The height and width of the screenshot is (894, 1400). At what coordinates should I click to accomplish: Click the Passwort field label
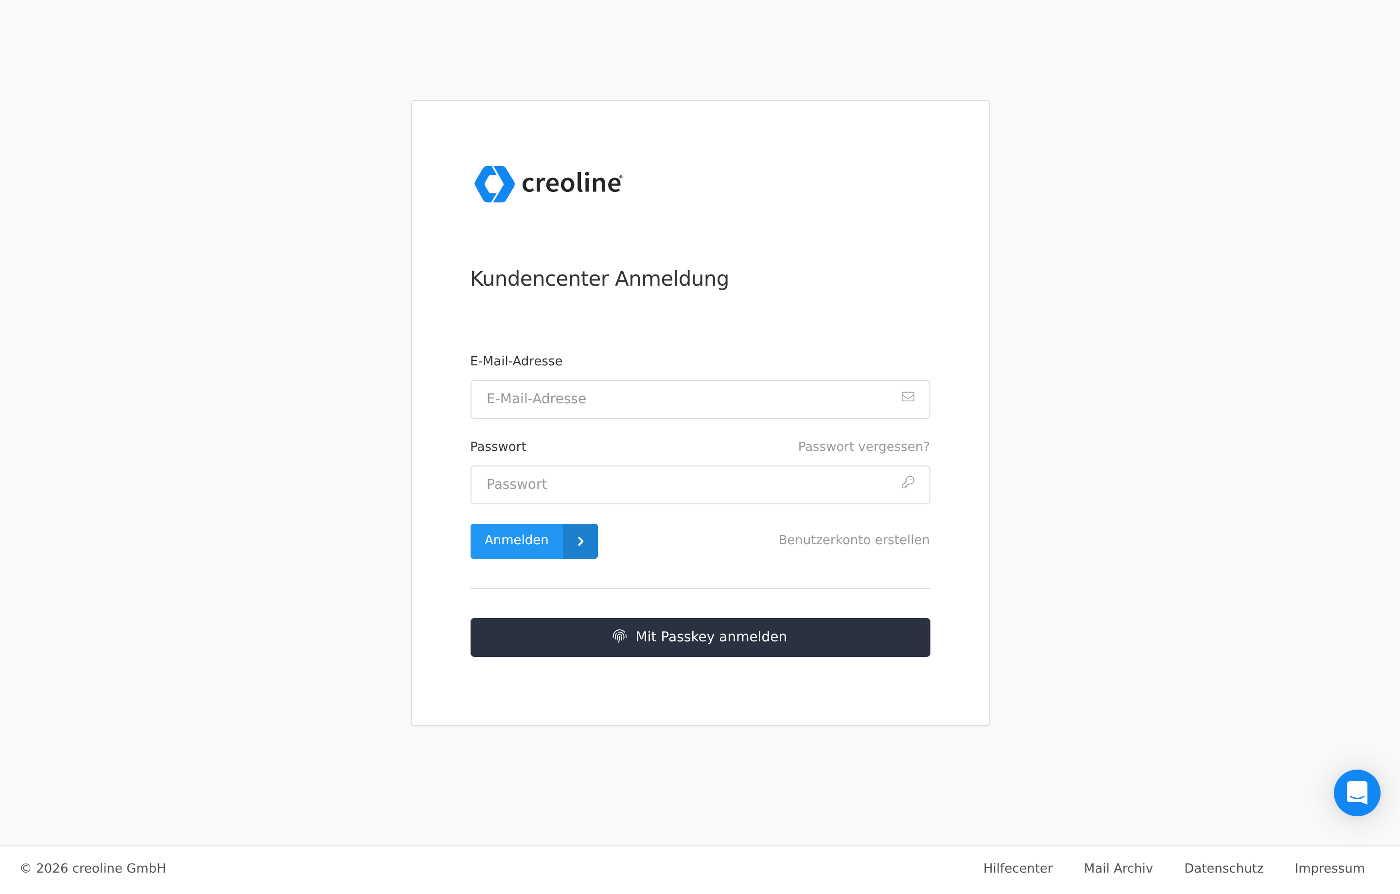(x=498, y=447)
